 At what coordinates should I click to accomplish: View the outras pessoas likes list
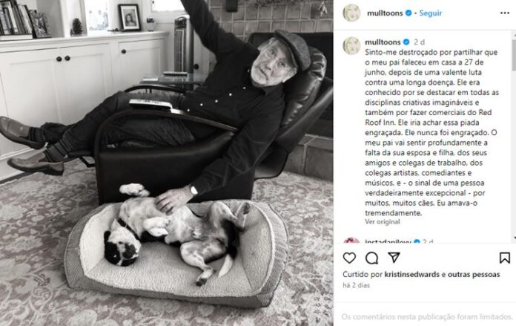click(474, 274)
